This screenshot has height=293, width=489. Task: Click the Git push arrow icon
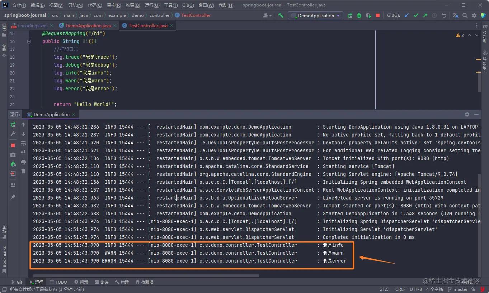click(x=425, y=15)
